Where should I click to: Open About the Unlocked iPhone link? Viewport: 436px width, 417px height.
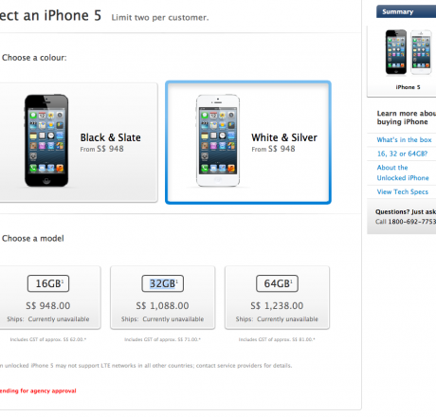pyautogui.click(x=403, y=172)
